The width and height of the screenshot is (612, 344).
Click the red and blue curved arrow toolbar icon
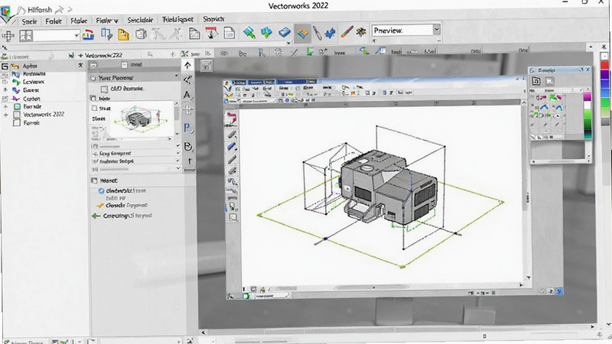click(88, 34)
